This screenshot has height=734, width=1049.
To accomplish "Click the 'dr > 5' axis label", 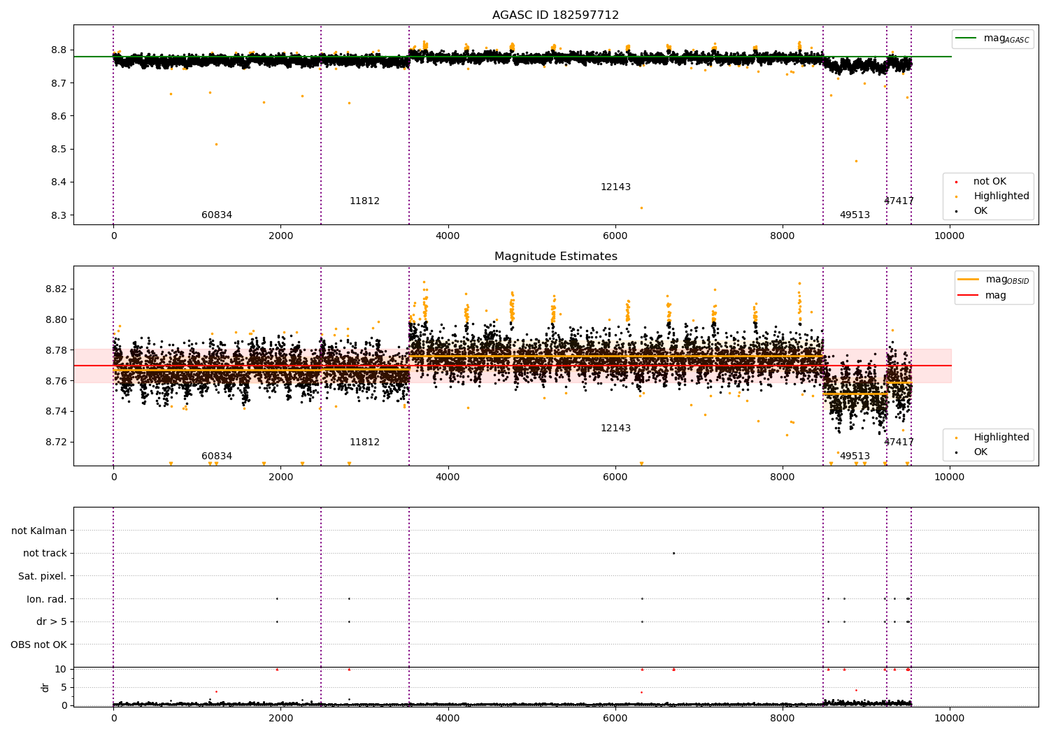I will (x=52, y=621).
